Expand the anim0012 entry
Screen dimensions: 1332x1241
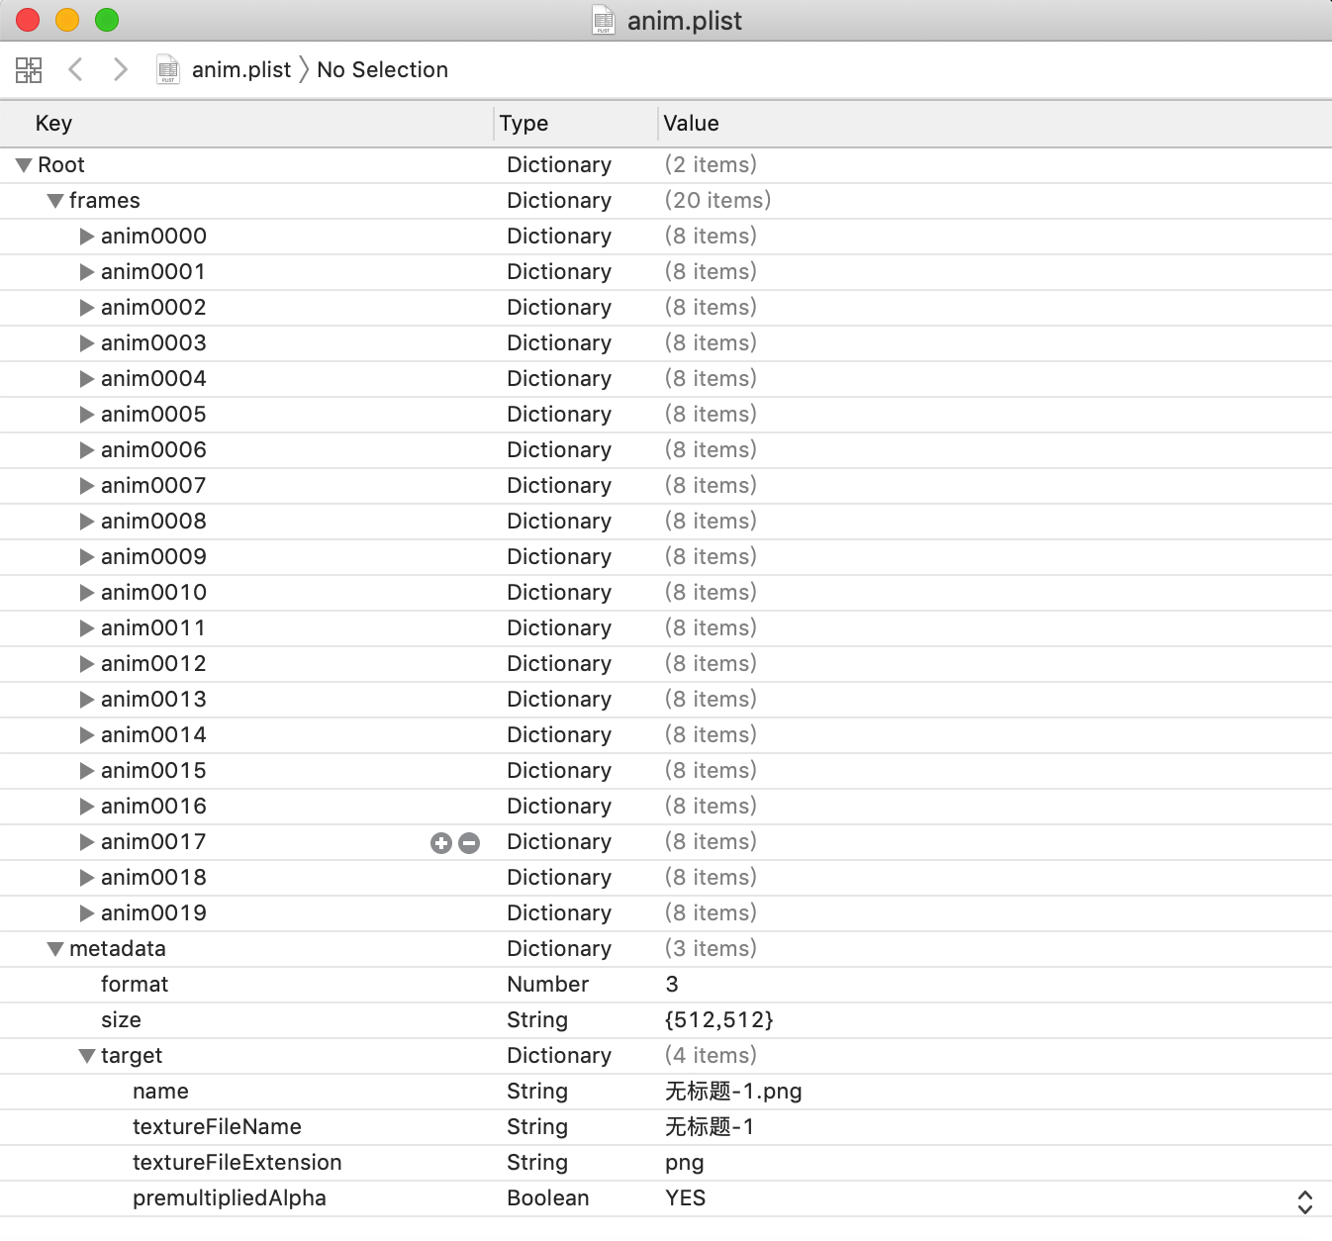pyautogui.click(x=87, y=664)
